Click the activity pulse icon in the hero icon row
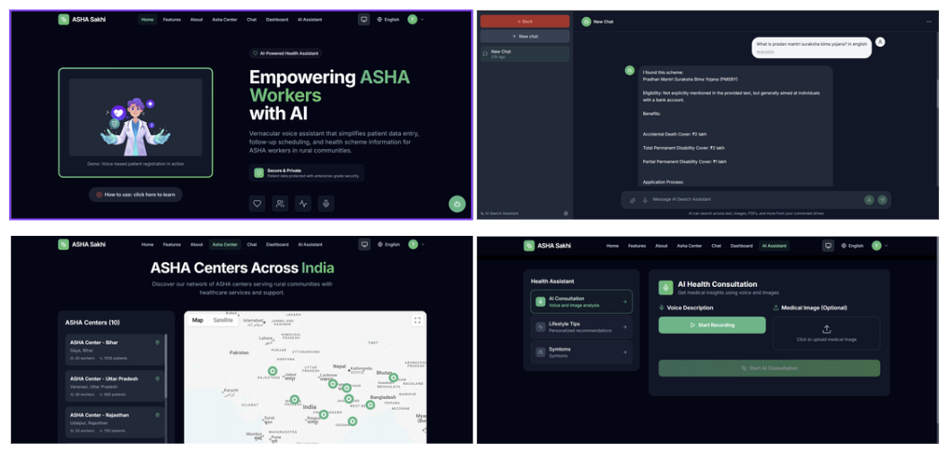 tap(303, 204)
